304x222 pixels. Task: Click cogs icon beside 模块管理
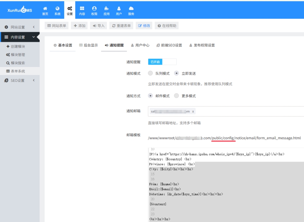click(8, 55)
